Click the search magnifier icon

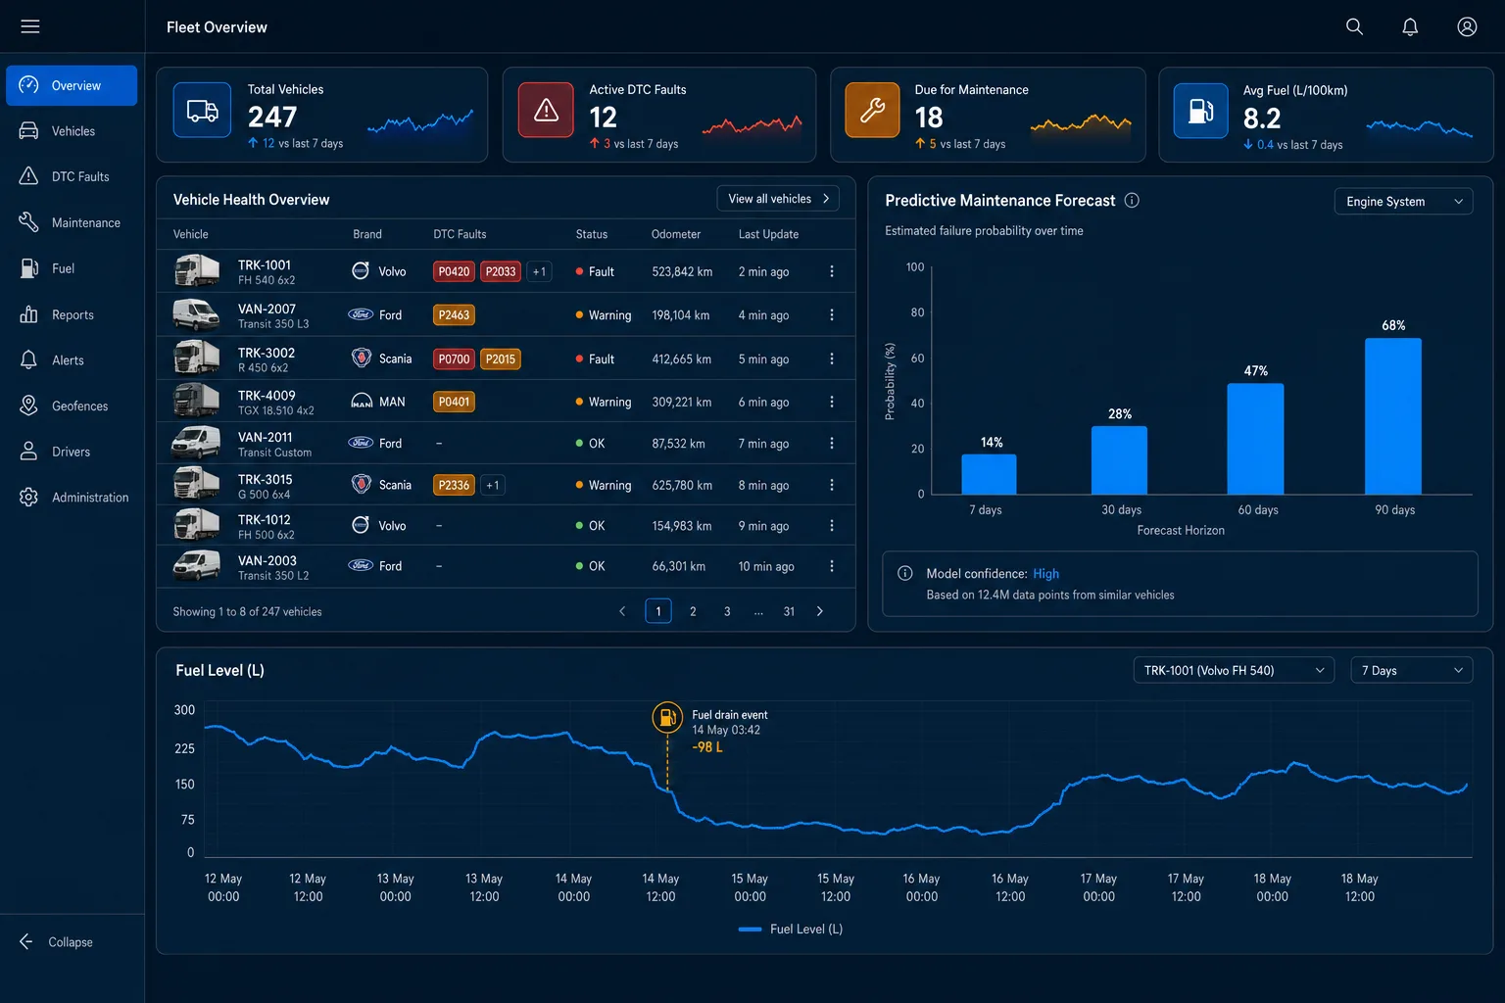[1354, 26]
